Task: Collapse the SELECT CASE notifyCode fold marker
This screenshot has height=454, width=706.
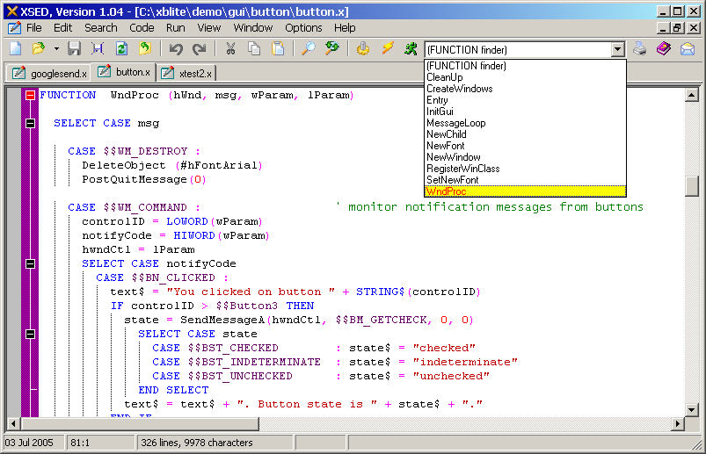Action: [x=30, y=263]
